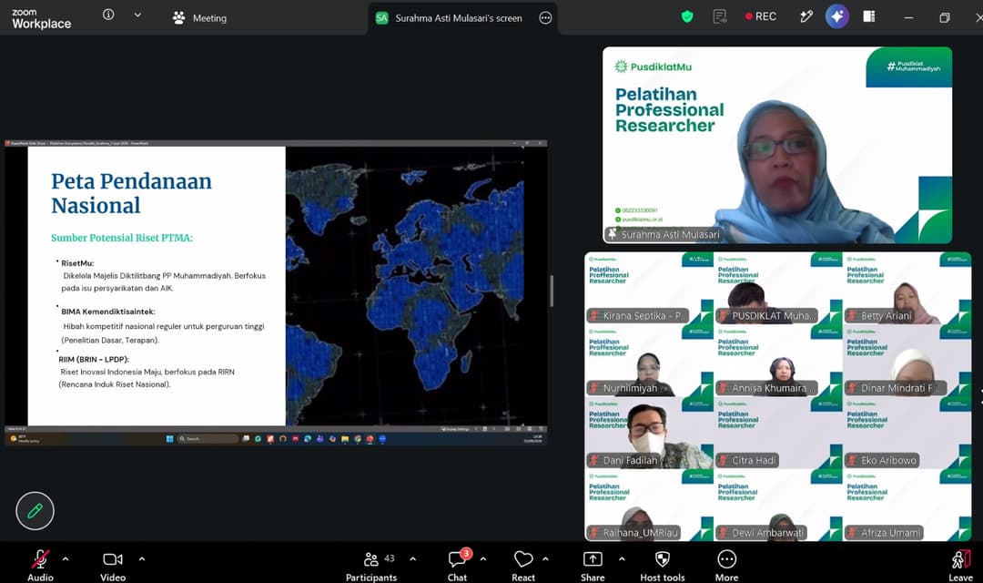Expand the arrow next to Chat
The image size is (983, 583).
(x=482, y=558)
